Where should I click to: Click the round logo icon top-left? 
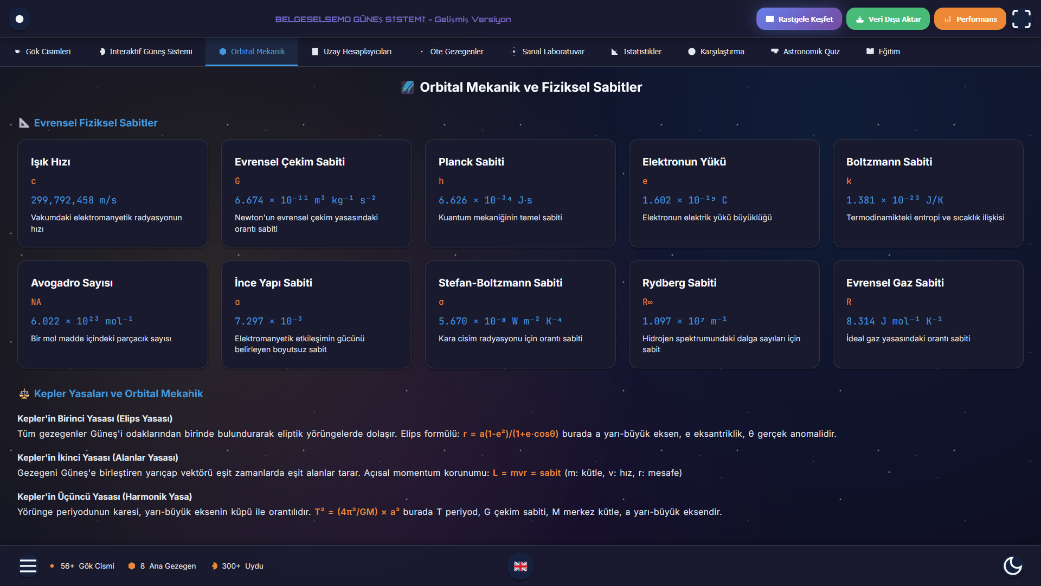click(x=20, y=19)
